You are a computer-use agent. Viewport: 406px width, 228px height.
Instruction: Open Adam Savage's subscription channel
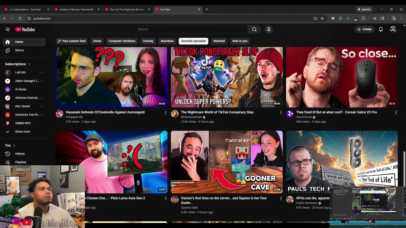(x=24, y=81)
